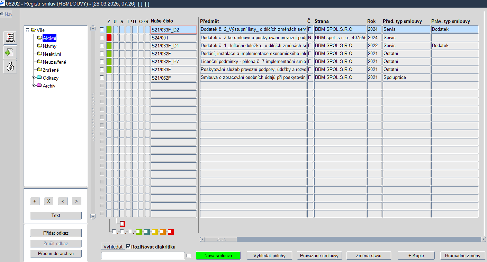Image resolution: width=487 pixels, height=262 pixels.
Task: Click the + button under the tree
Action: point(35,201)
